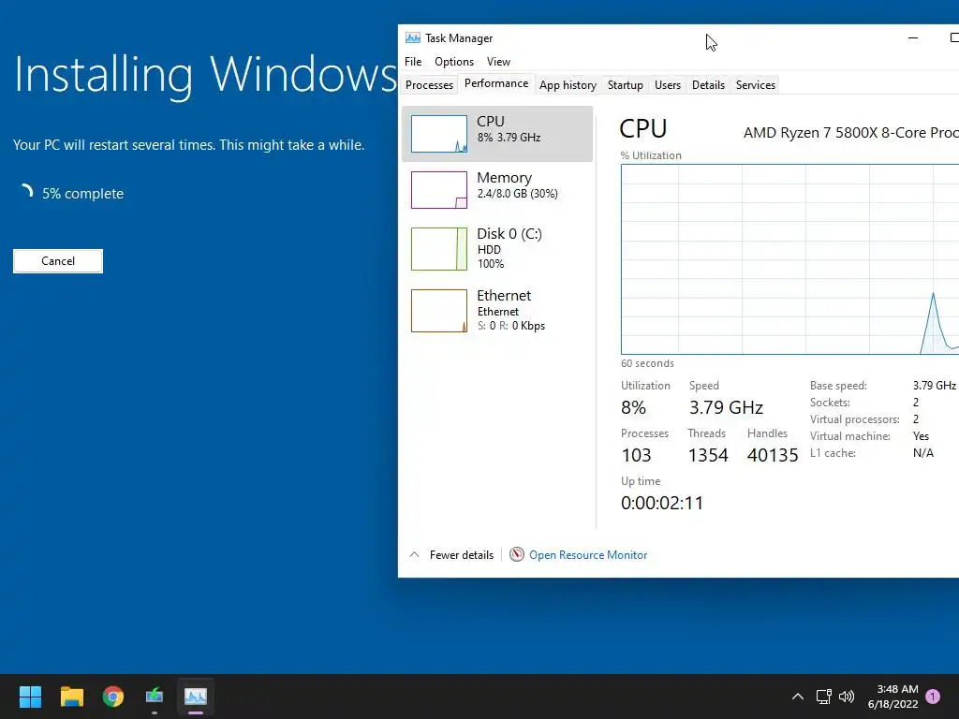Open the Services tab
959x719 pixels.
pos(756,85)
